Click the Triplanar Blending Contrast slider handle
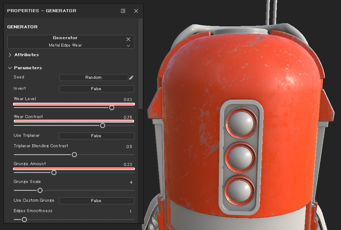 [x=74, y=155]
